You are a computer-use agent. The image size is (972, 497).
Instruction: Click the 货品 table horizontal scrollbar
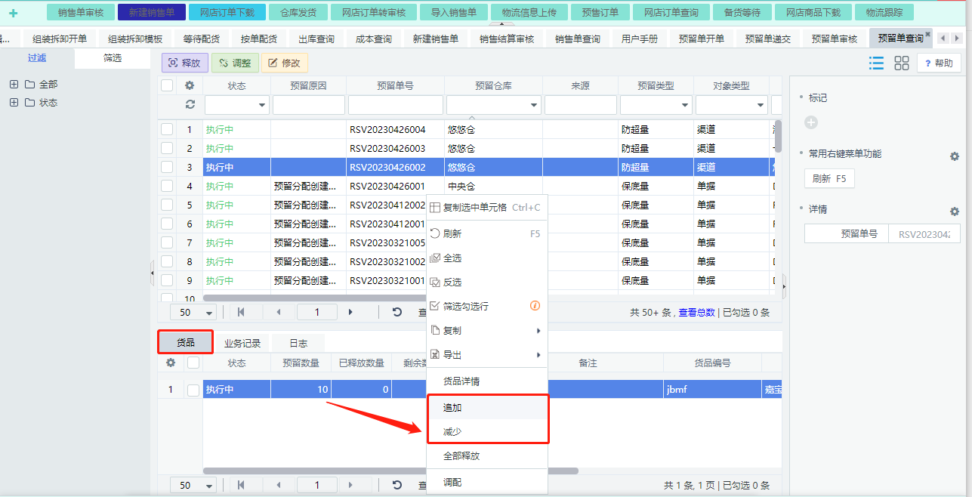click(390, 471)
